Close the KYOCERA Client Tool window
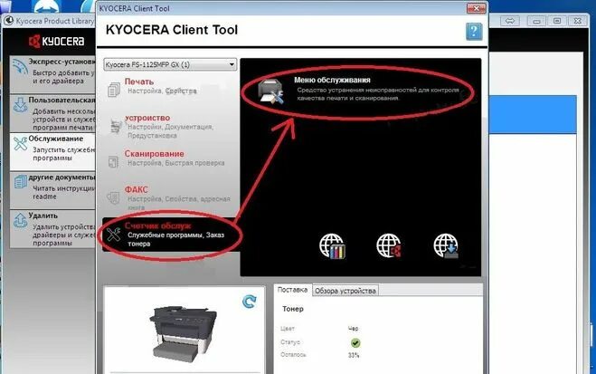Viewport: 596px width, 374px height. tap(477, 8)
